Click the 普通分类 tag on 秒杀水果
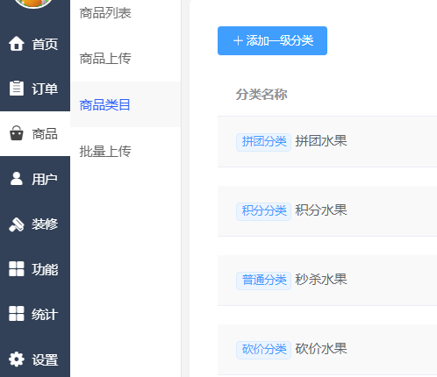Viewport: 437px width, 377px height. (x=263, y=281)
